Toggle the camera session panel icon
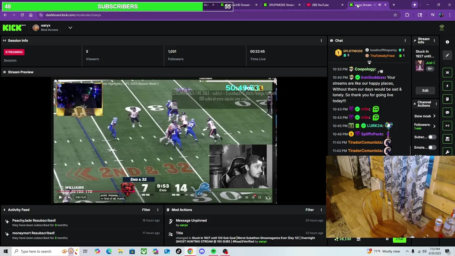 447,139
